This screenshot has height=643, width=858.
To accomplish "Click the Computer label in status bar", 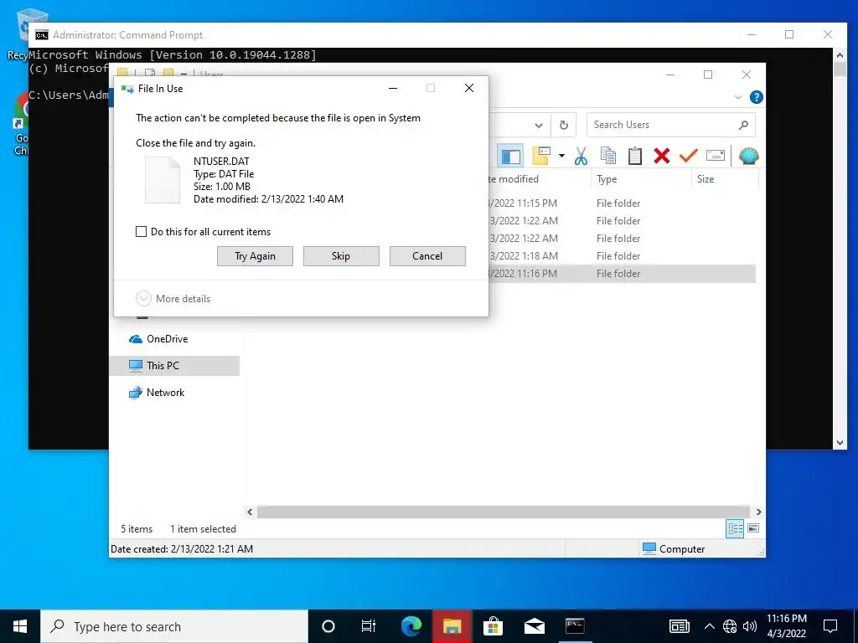I will click(x=682, y=549).
